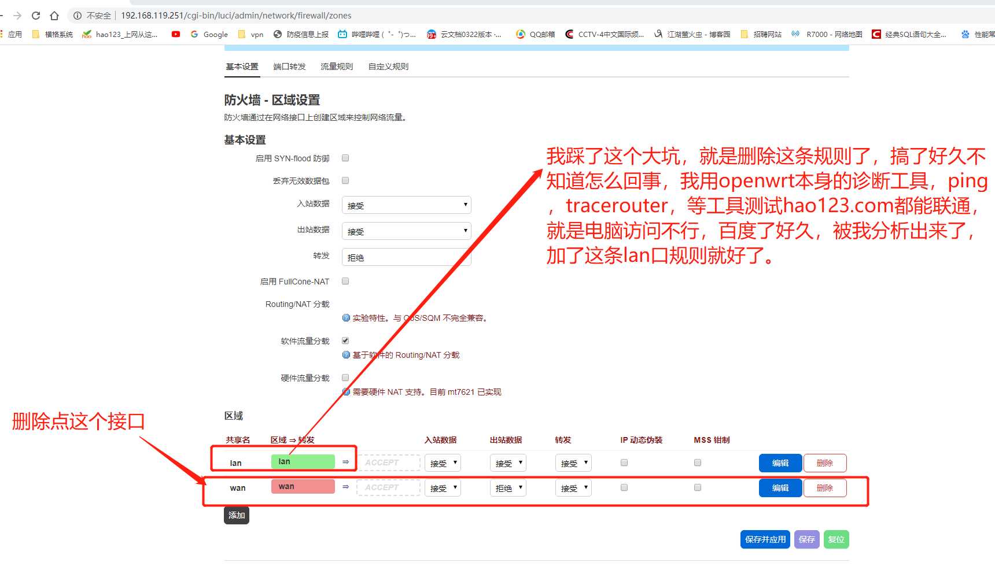Screen dimensions: 995x570
Task: Open the 哔哩哔哩 bookmark
Action: pos(377,35)
